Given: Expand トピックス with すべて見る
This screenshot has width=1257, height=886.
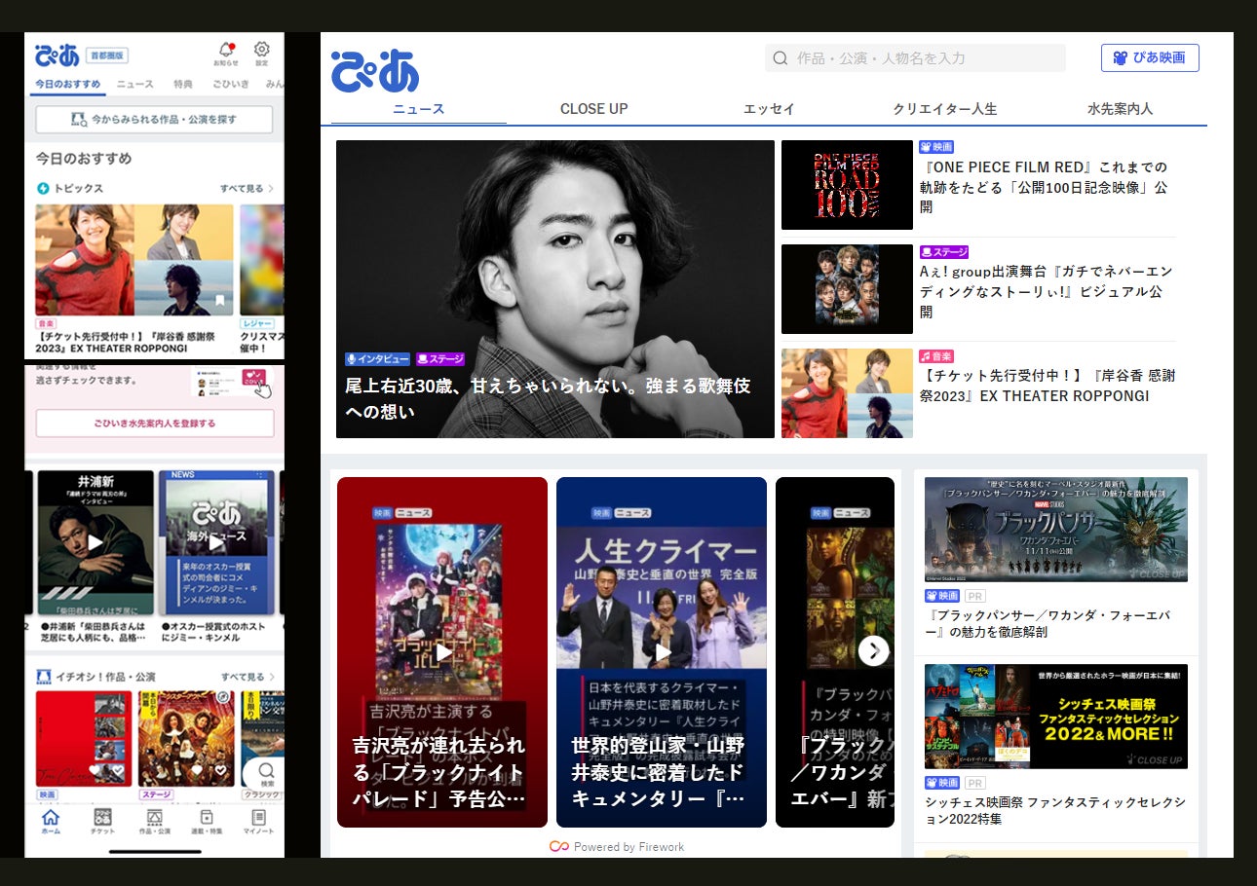Looking at the screenshot, I should [247, 188].
